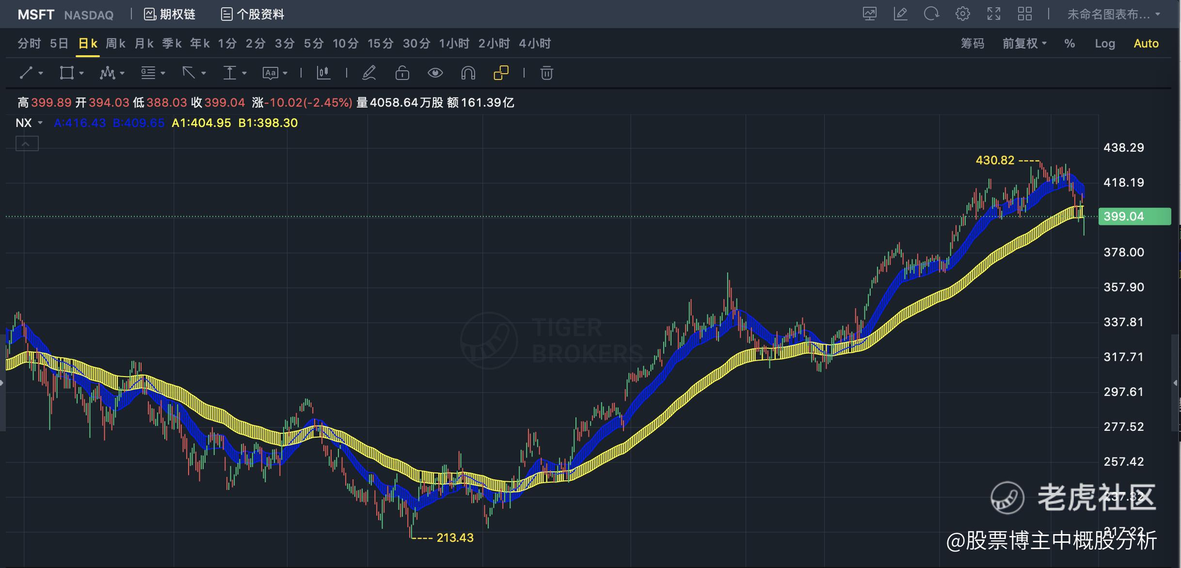1181x568 pixels.
Task: Toggle drawing visibility with eye icon
Action: 435,73
